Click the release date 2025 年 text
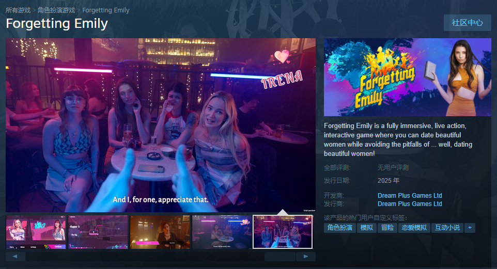Screen dimensions: 497x269 coord(389,181)
